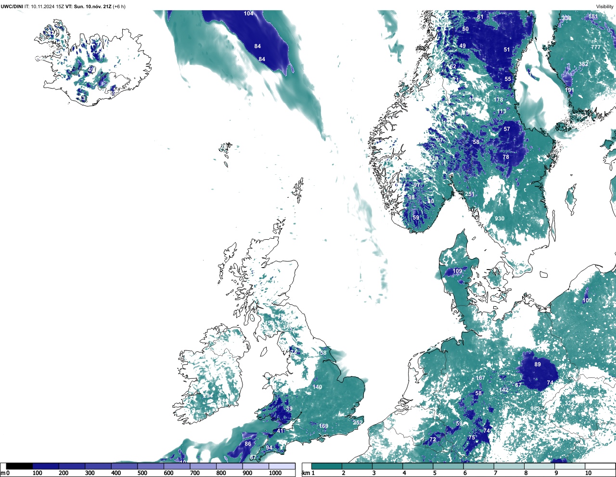Select the 167 value in Germany

(x=480, y=378)
